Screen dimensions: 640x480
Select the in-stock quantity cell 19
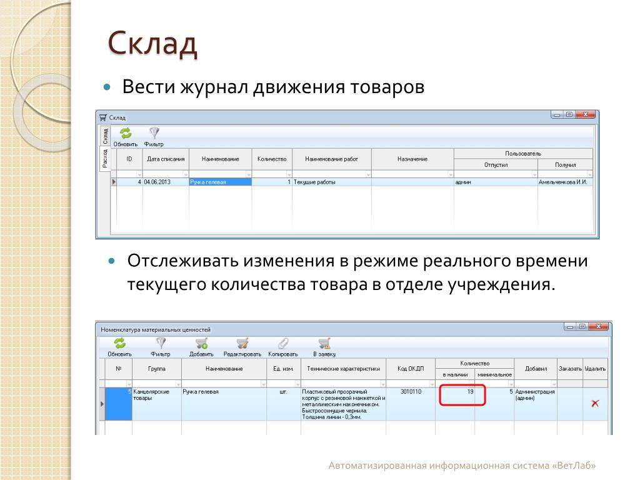[455, 404]
